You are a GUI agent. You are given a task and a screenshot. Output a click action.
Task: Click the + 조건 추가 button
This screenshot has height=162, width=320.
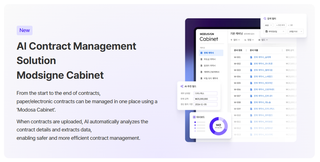click(281, 25)
